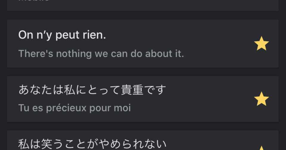
Task: Select the Japanese phrase "あなたは私にとって貴重です"
Action: click(92, 90)
